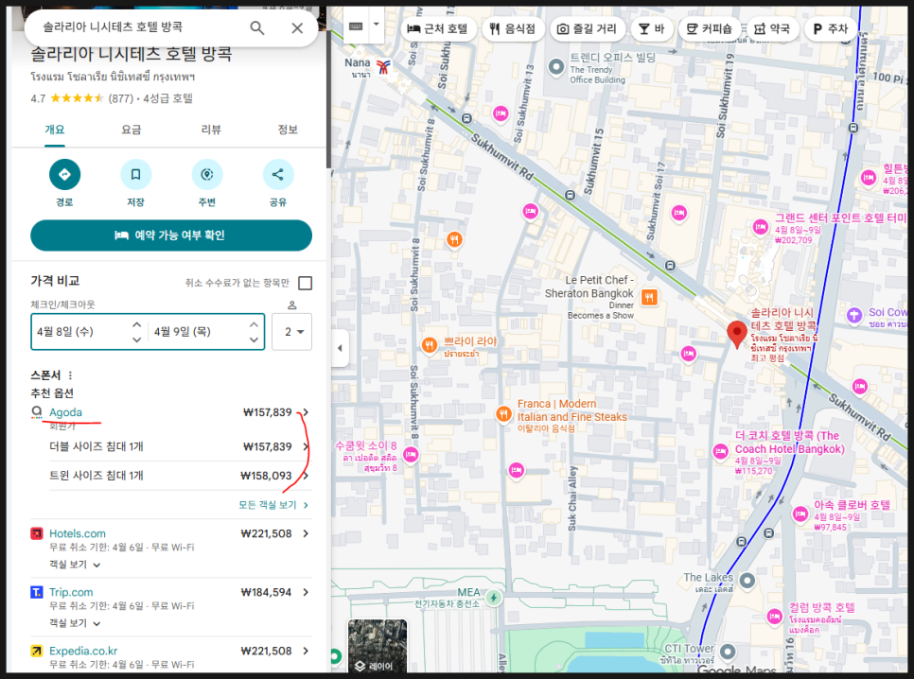The height and width of the screenshot is (679, 914).
Task: Click Franca Modern Italian restaurant marker
Action: [x=503, y=414]
